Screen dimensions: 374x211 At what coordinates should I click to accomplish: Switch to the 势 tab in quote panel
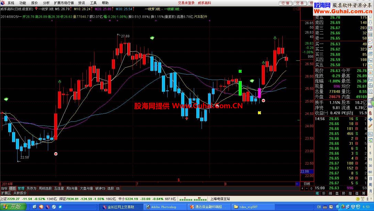point(343,193)
